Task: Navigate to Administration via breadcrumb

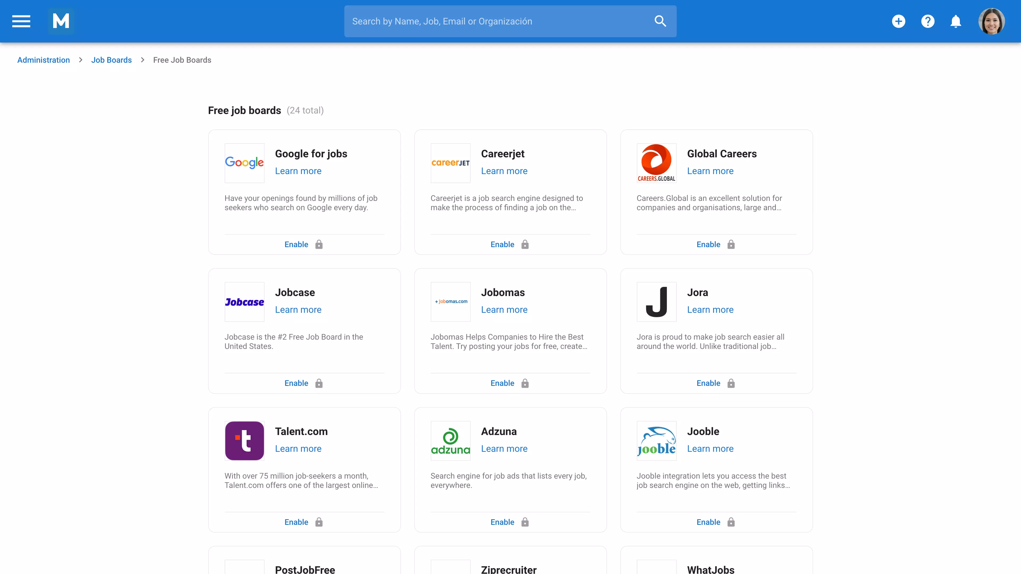Action: tap(43, 60)
